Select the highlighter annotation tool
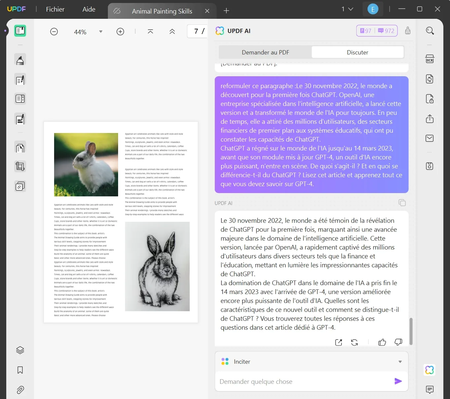The width and height of the screenshot is (450, 399). 20,60
